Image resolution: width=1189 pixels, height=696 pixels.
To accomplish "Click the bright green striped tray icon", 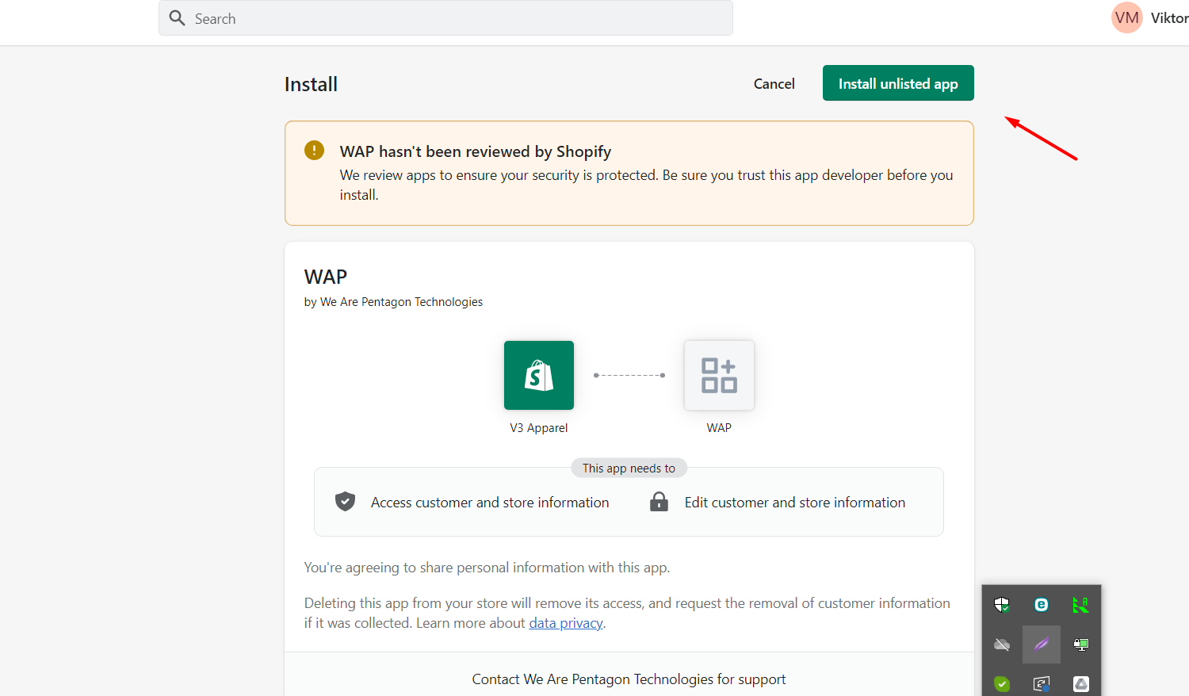I will [1080, 605].
